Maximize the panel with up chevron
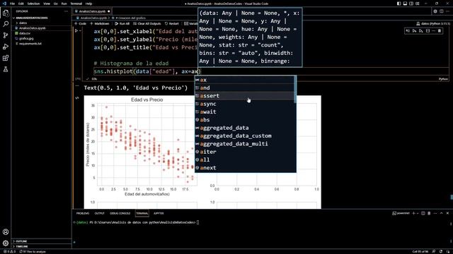Image resolution: width=453 pixels, height=254 pixels. pyautogui.click(x=442, y=213)
